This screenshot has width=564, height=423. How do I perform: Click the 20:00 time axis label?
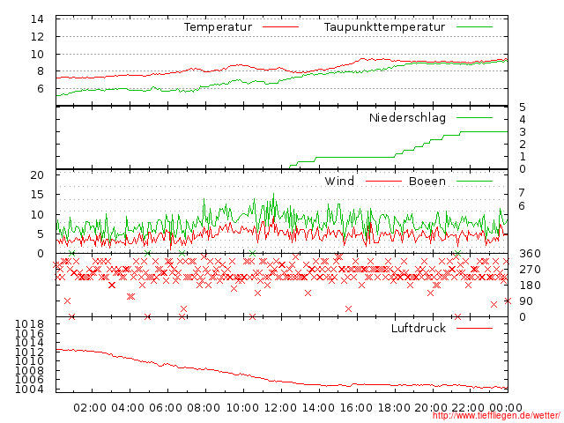[431, 407]
